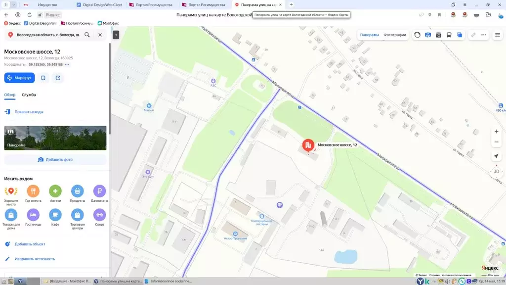This screenshot has width=506, height=285.
Task: Search nearby Торговые центры
Action: 78,219
